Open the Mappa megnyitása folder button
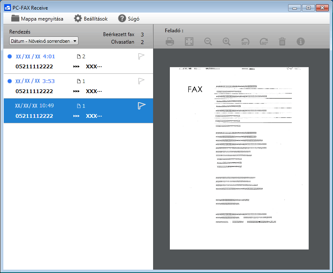Viewport: 333px width, 273px height. (37, 19)
